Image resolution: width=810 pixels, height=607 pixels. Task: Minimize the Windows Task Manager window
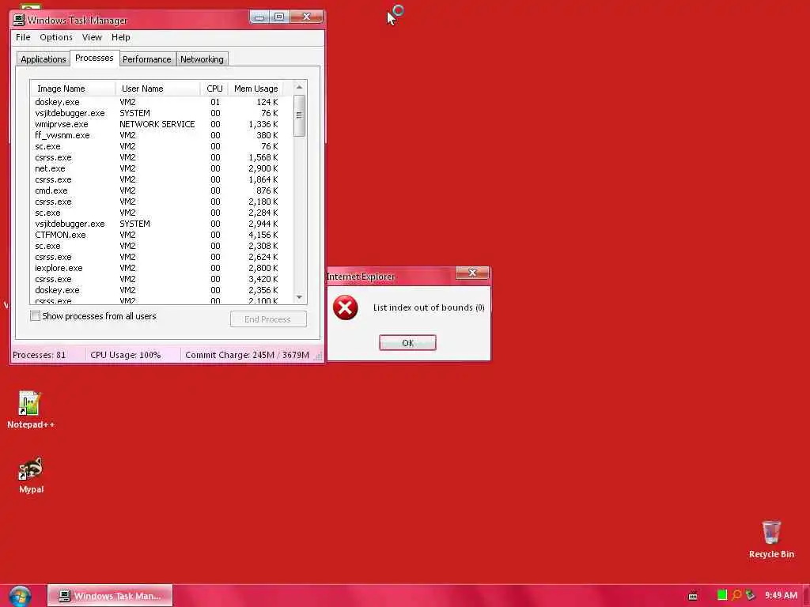(x=259, y=17)
